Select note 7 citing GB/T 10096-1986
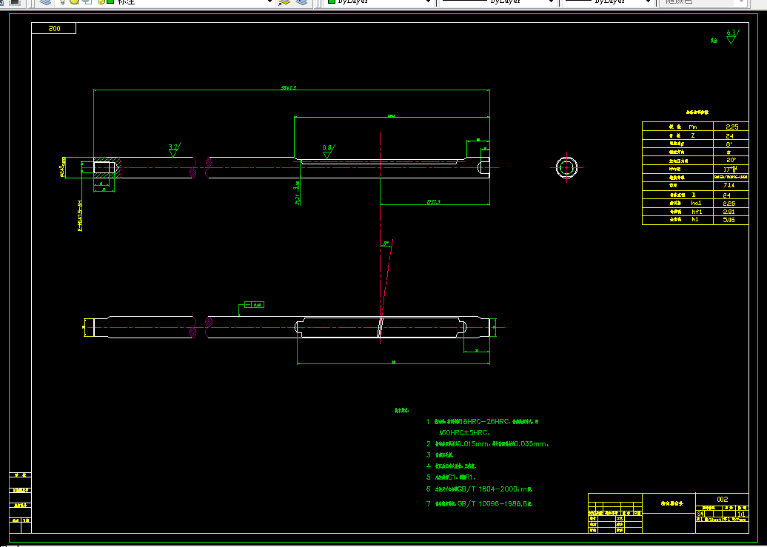767x547 pixels. tap(480, 503)
